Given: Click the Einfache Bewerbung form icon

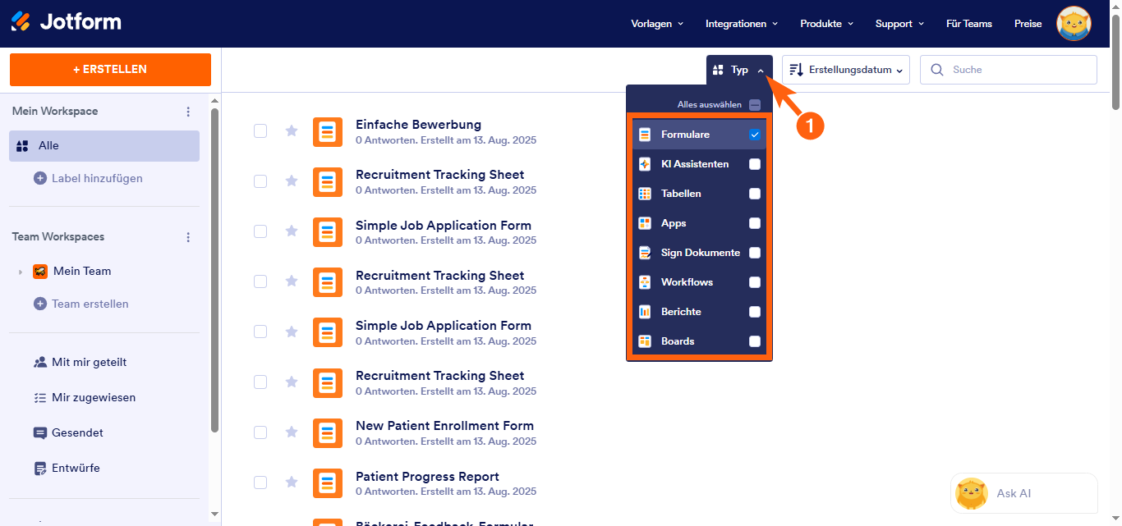Looking at the screenshot, I should (x=328, y=131).
